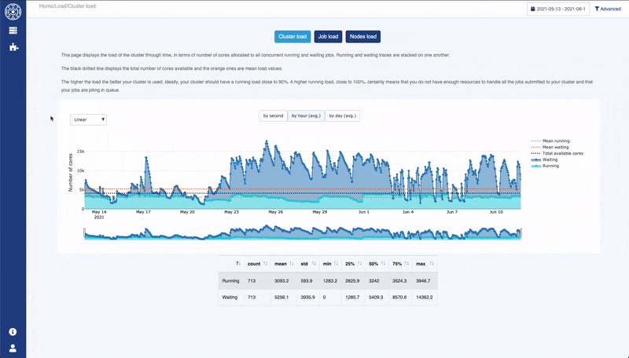Image resolution: width=629 pixels, height=358 pixels.
Task: Click the range slider's left handle
Action: pyautogui.click(x=84, y=232)
